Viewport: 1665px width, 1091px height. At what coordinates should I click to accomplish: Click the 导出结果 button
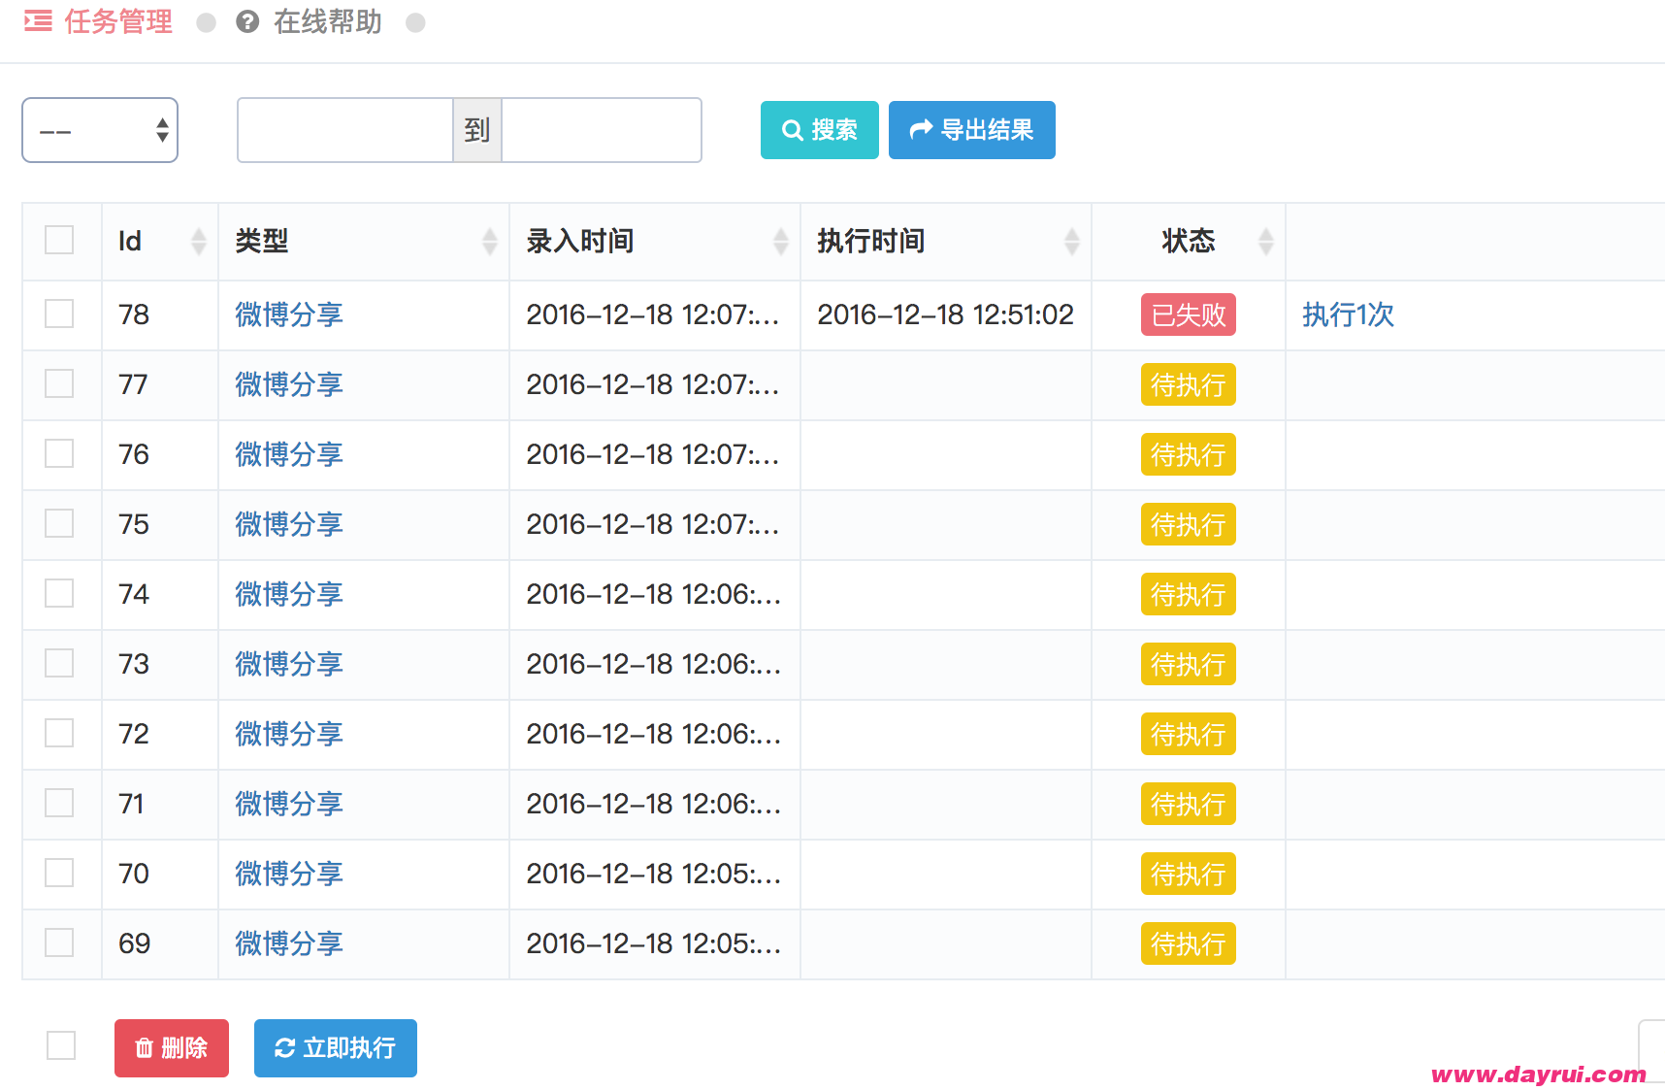tap(972, 130)
